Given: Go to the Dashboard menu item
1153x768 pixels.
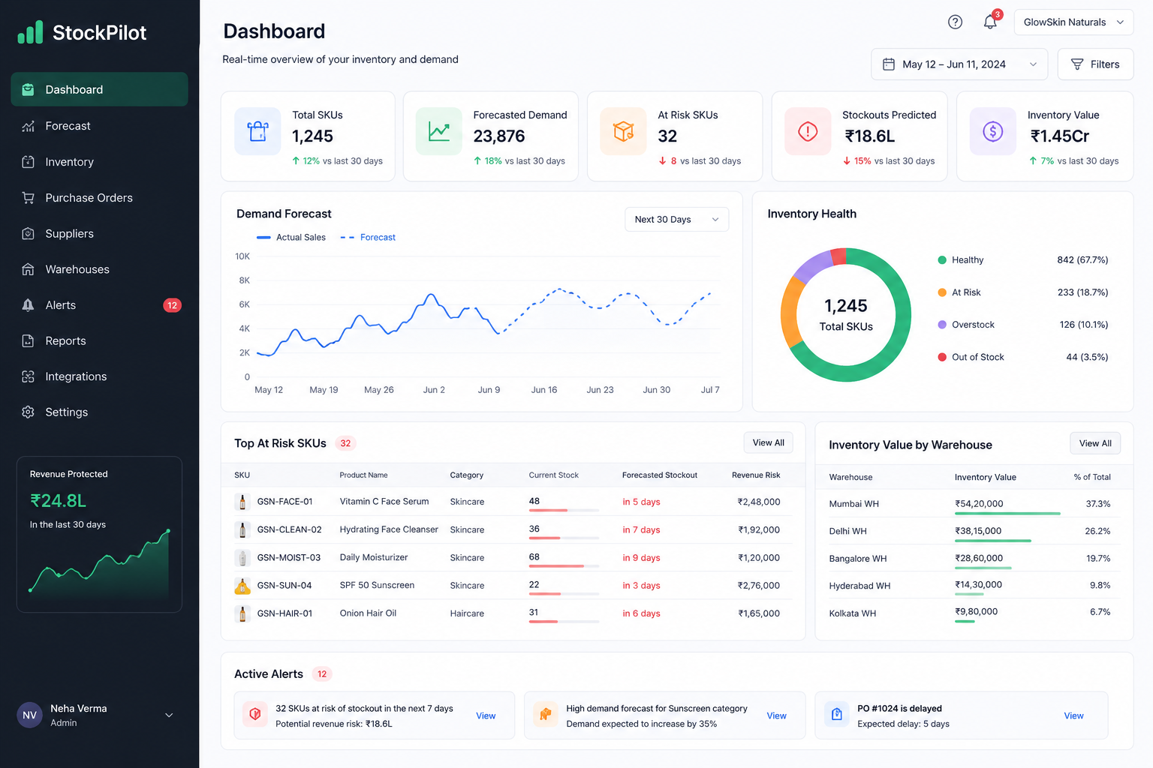Looking at the screenshot, I should [x=99, y=89].
